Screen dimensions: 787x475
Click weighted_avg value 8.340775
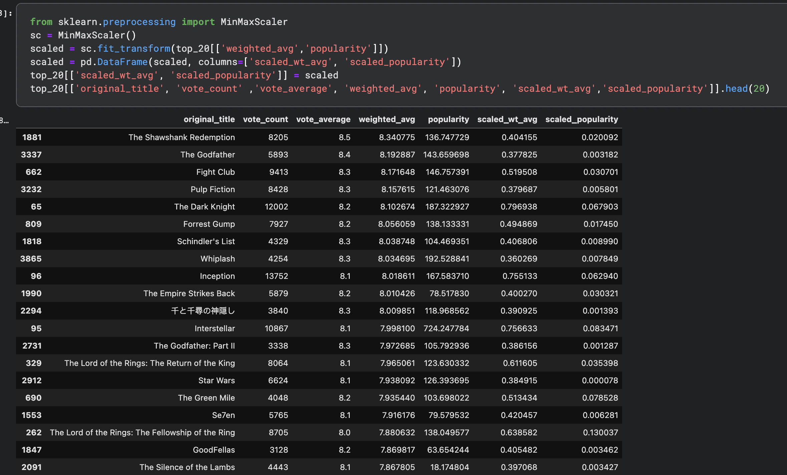[397, 137]
